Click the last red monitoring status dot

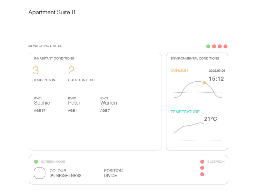(225, 46)
